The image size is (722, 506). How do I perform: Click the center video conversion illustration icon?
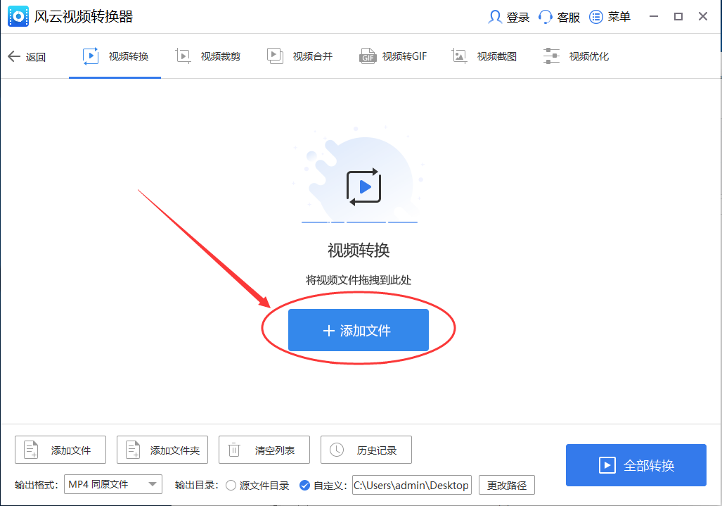click(x=363, y=186)
